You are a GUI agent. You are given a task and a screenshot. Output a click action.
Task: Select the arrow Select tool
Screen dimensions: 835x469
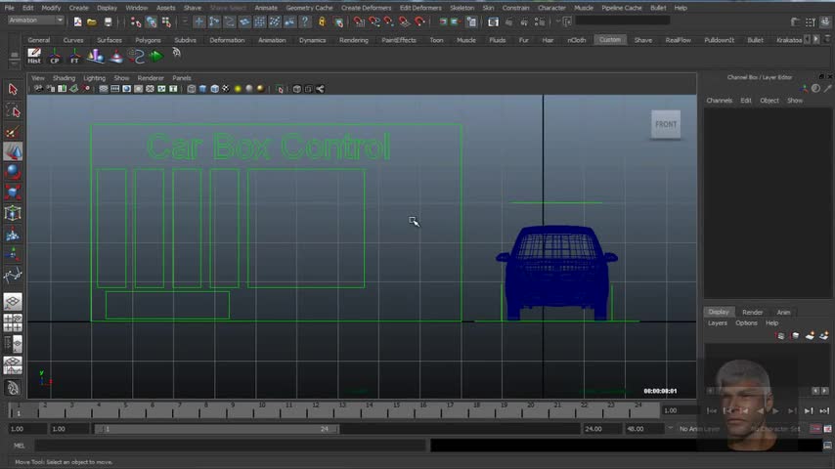click(13, 89)
